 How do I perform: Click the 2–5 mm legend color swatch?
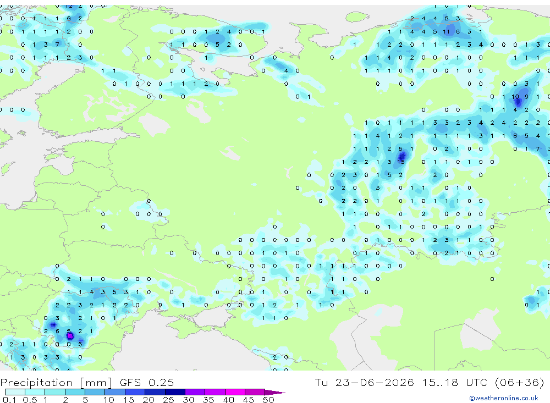point(75,392)
